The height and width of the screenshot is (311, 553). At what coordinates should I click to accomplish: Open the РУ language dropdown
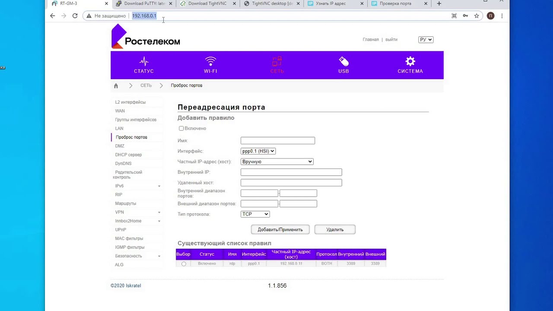click(x=426, y=39)
